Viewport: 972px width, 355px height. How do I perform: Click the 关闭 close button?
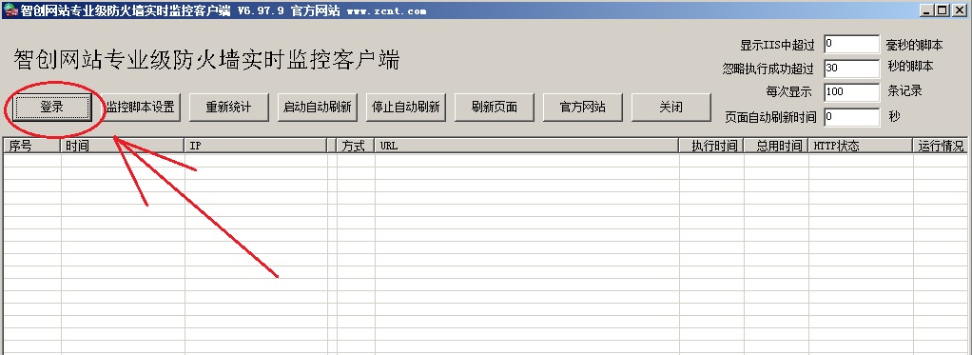coord(671,108)
